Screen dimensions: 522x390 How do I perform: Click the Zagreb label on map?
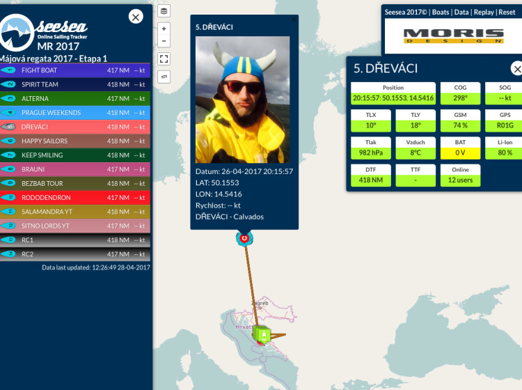click(260, 304)
